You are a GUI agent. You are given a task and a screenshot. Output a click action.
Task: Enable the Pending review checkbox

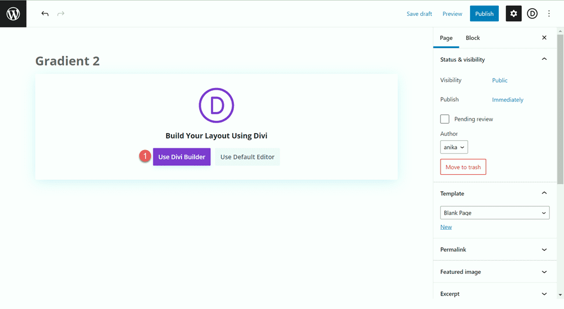point(445,119)
